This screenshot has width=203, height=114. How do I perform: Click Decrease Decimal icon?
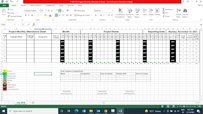[112, 15]
